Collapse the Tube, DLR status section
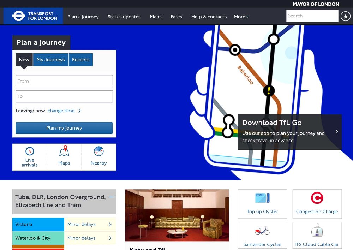This screenshot has height=250, width=353. tap(111, 197)
